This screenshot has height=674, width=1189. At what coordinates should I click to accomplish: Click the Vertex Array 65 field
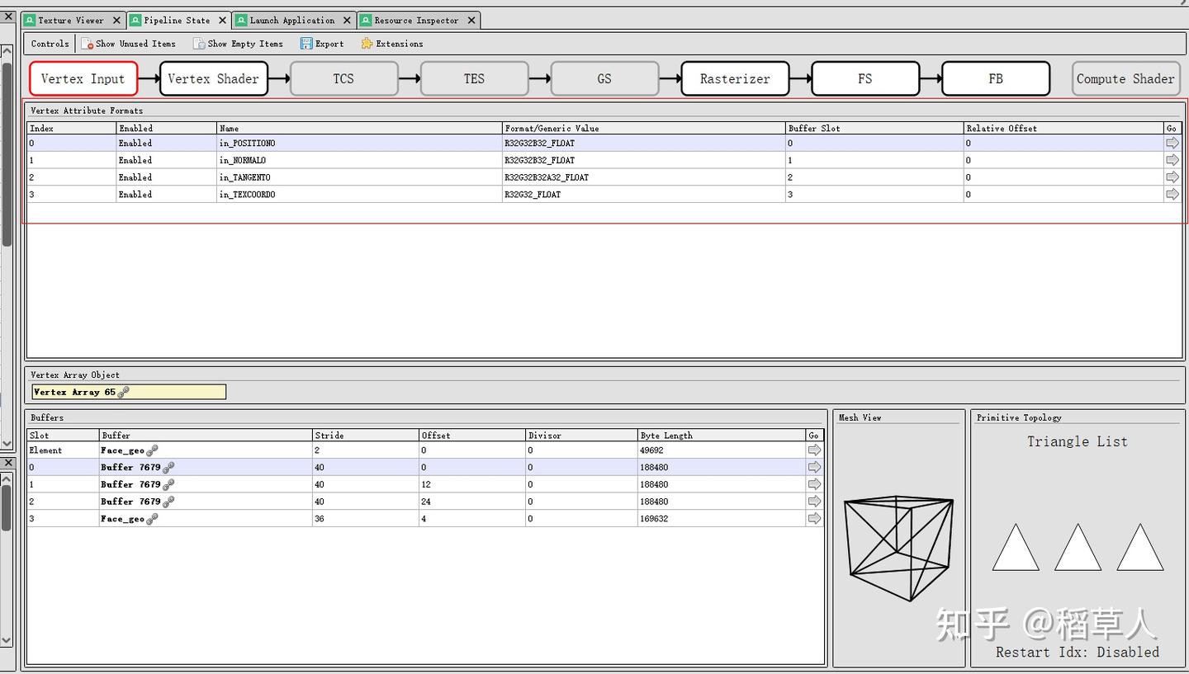[129, 392]
